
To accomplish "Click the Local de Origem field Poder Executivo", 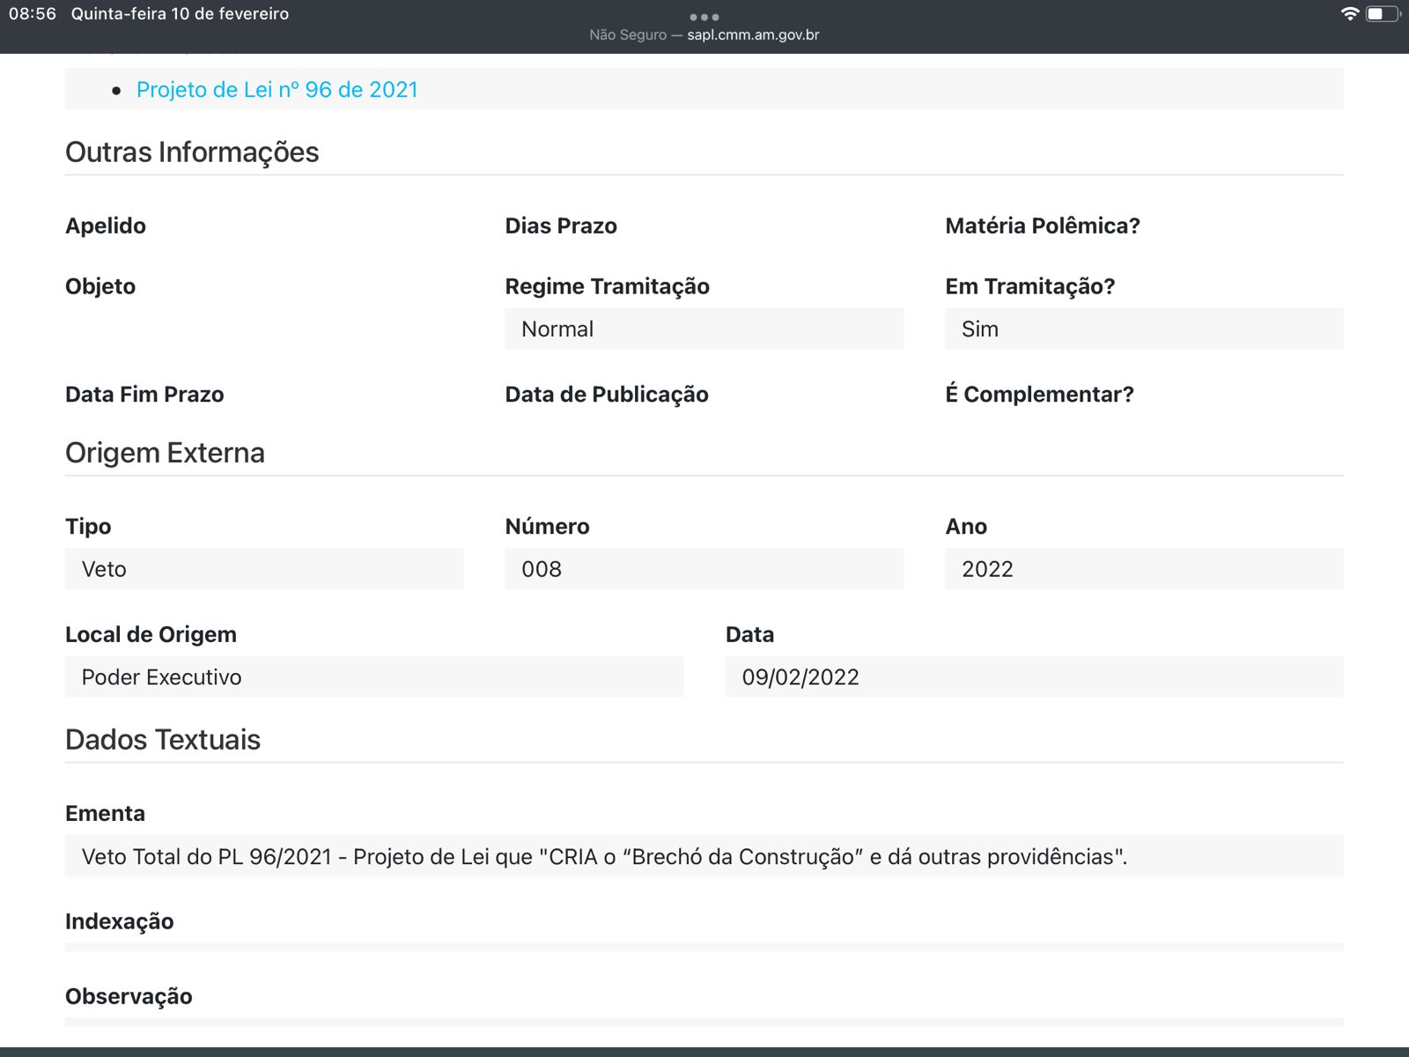I will [373, 676].
